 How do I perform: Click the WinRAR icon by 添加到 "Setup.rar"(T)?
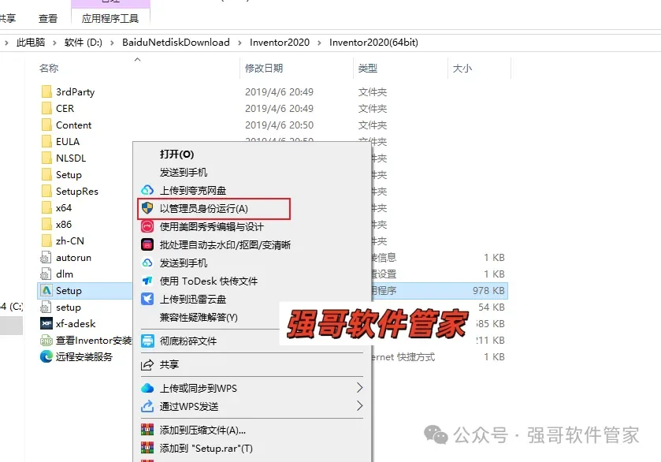[147, 448]
